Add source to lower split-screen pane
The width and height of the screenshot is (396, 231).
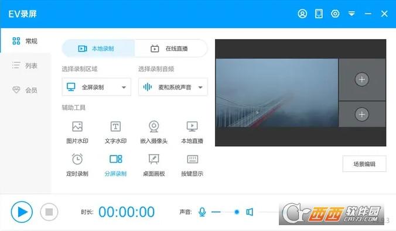[362, 114]
